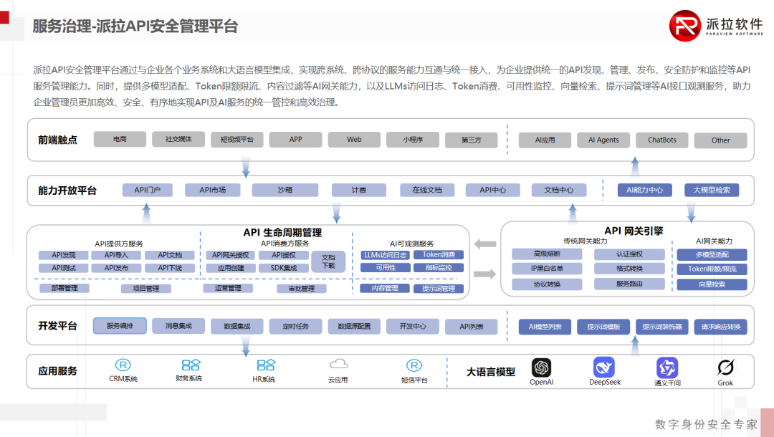Click the HR系统 icon

point(265,365)
